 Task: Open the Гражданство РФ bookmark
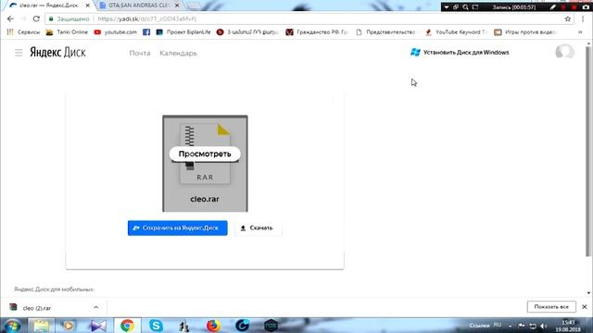coord(317,32)
